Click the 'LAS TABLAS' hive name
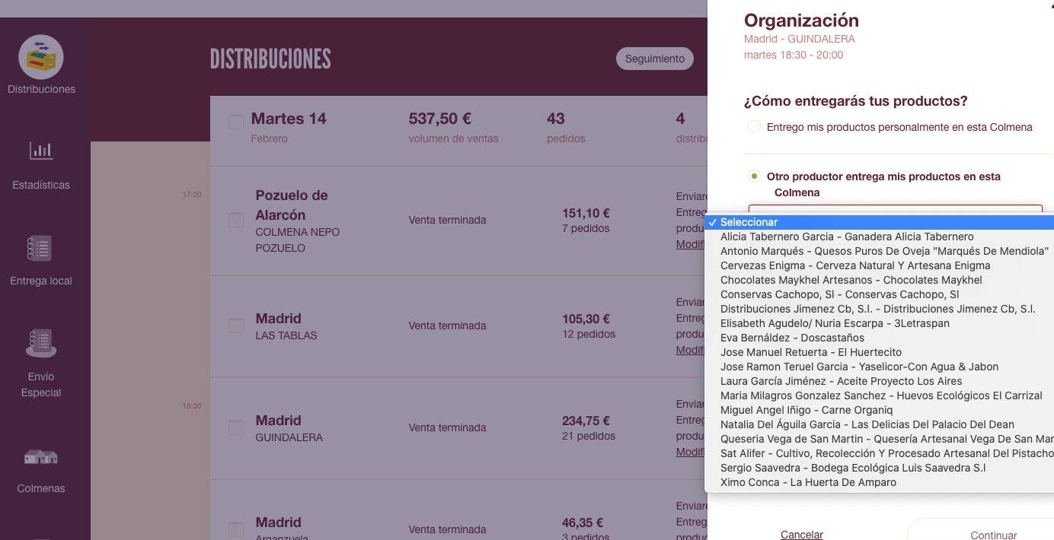The width and height of the screenshot is (1054, 540). pos(286,335)
